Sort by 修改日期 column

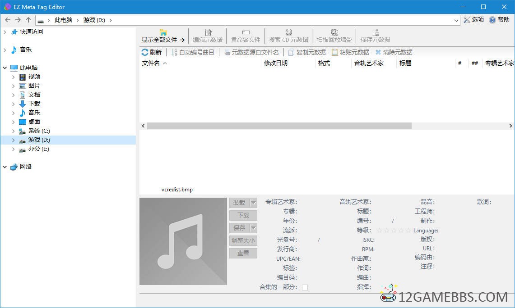click(x=276, y=63)
